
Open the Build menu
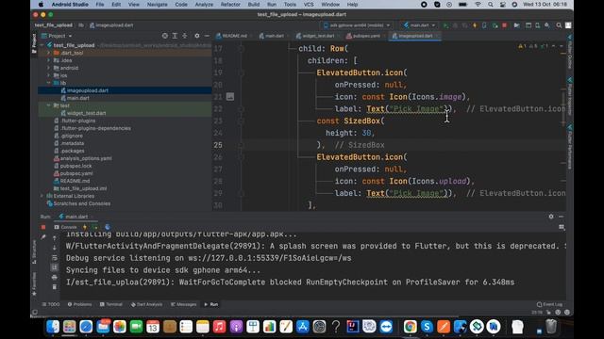click(254, 5)
